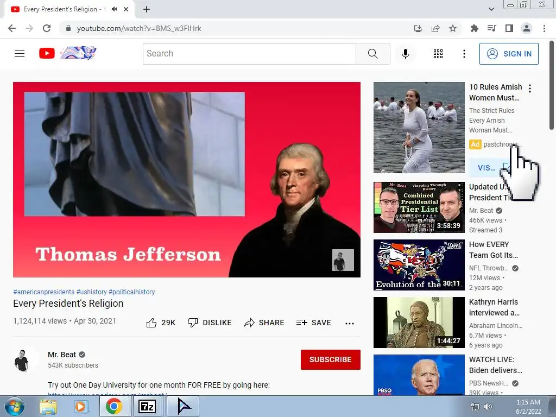
Task: Go back with browser back arrow
Action: (12, 28)
